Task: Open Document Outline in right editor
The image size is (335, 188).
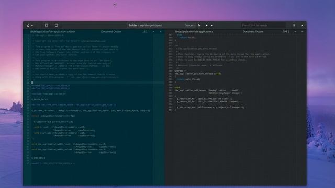Action: 253,31
